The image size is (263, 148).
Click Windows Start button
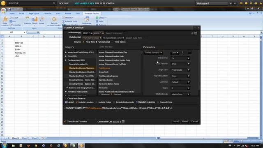click(4, 146)
